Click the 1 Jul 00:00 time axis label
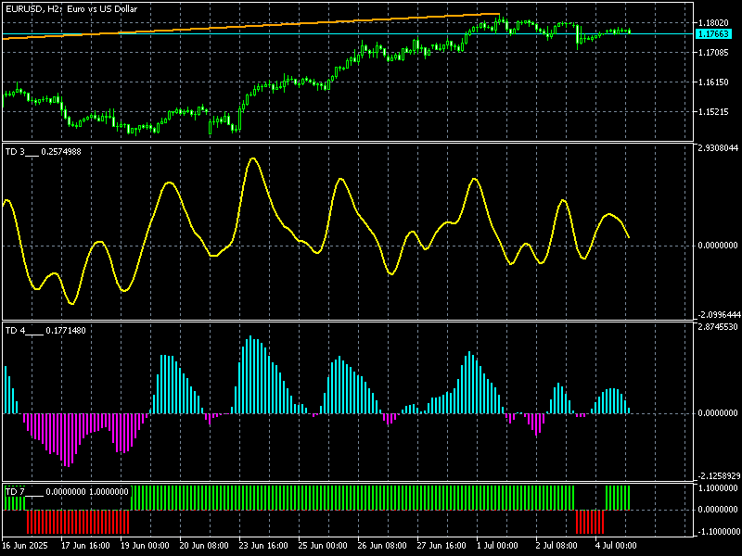The width and height of the screenshot is (742, 556). [497, 545]
